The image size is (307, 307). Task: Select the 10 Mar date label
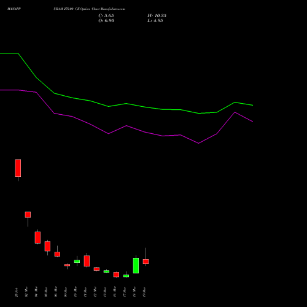coord(76,292)
